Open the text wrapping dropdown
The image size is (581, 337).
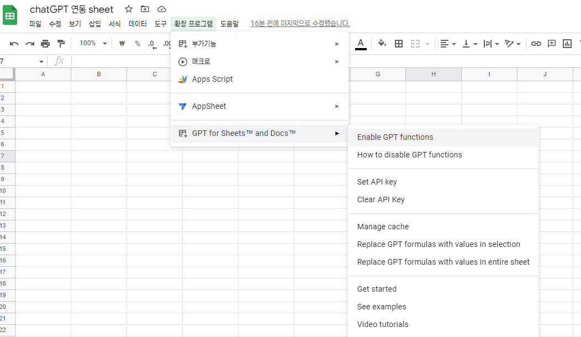[x=491, y=44]
